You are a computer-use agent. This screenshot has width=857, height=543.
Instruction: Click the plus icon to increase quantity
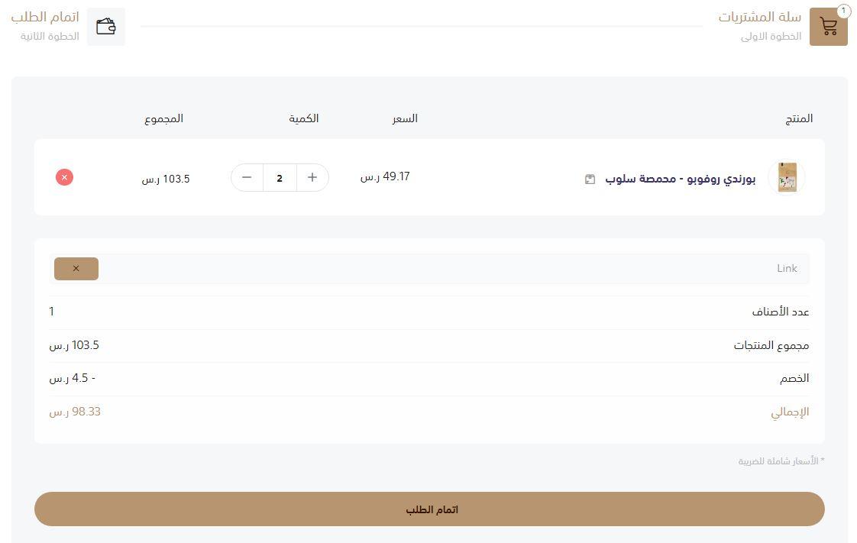312,177
